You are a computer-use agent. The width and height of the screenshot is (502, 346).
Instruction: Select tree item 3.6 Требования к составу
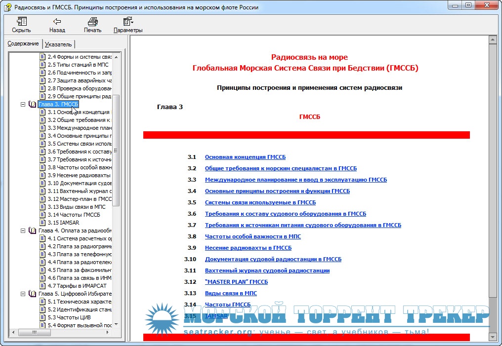tap(80, 152)
